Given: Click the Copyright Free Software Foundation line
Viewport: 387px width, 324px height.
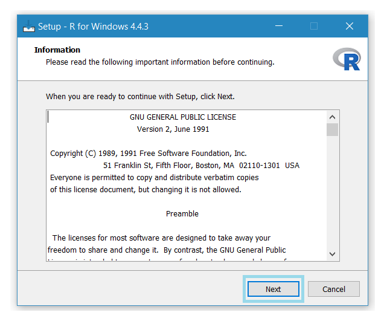Looking at the screenshot, I should click(149, 154).
